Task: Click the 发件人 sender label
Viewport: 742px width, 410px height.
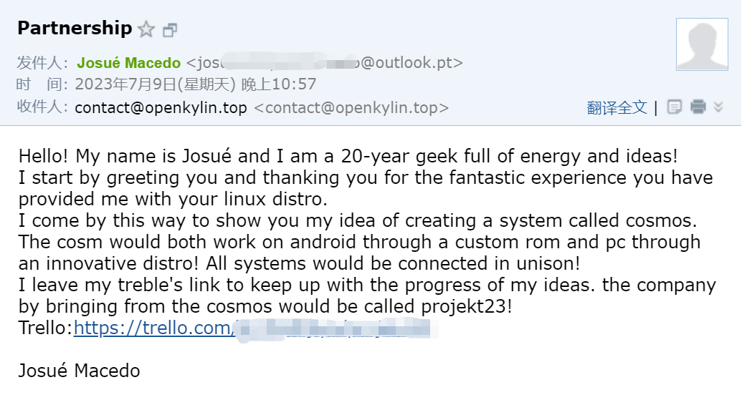Action: pyautogui.click(x=42, y=63)
